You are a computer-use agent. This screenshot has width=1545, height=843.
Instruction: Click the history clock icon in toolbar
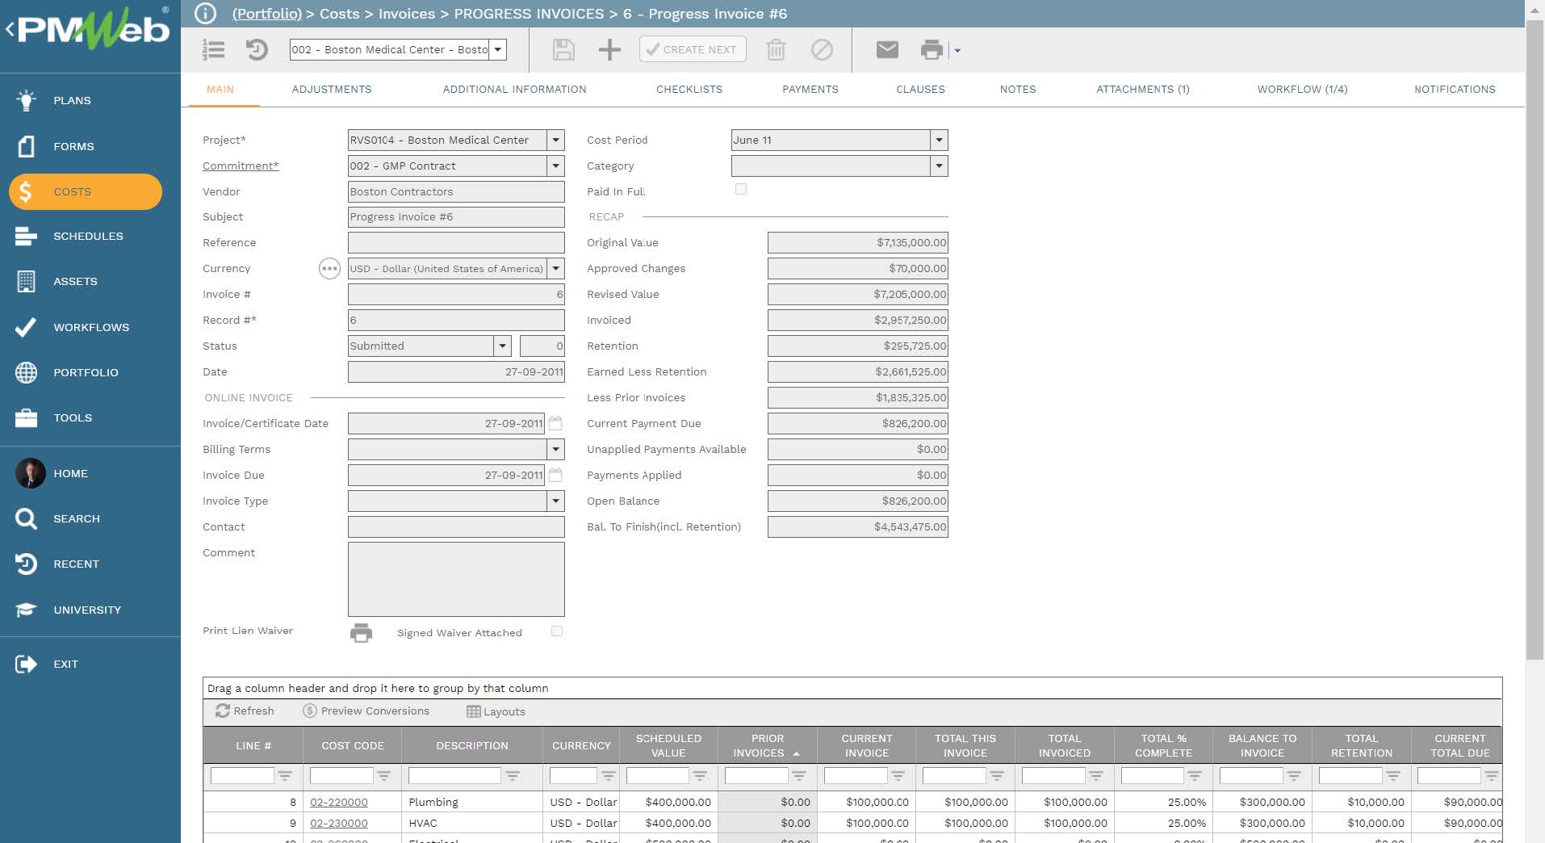257,50
